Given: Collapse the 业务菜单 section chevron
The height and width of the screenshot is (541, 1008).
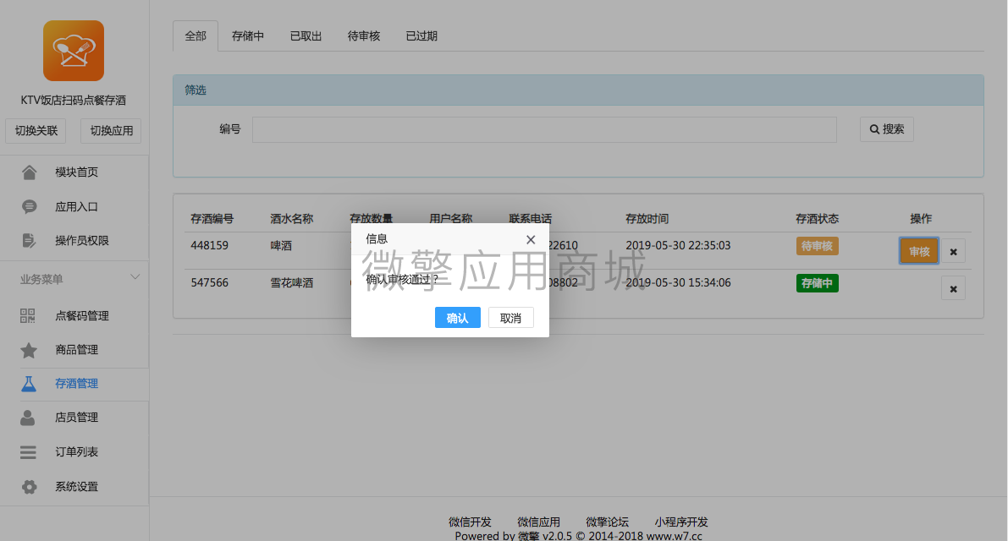Looking at the screenshot, I should [x=135, y=277].
